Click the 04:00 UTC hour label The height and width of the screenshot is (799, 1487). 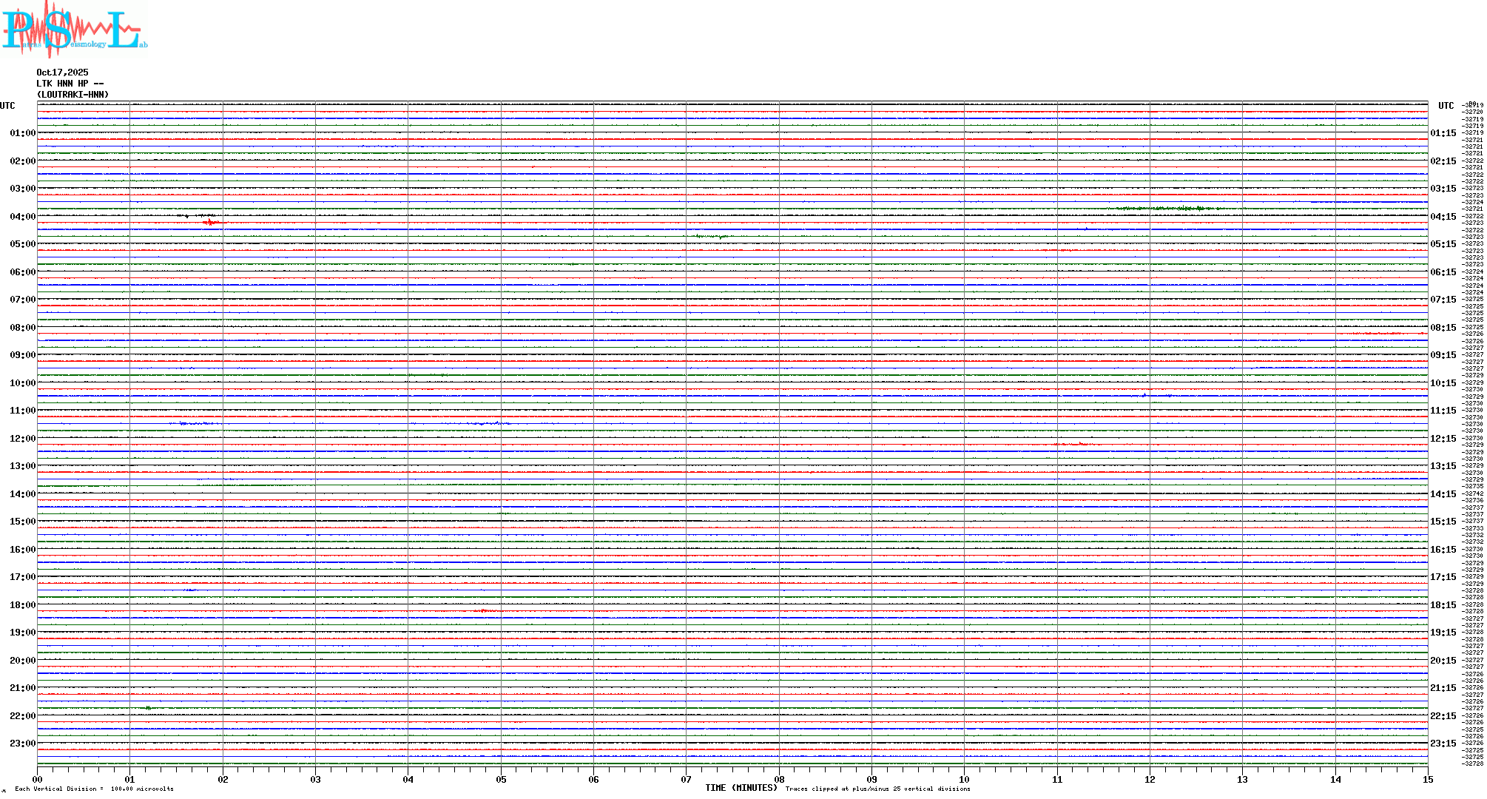click(22, 217)
